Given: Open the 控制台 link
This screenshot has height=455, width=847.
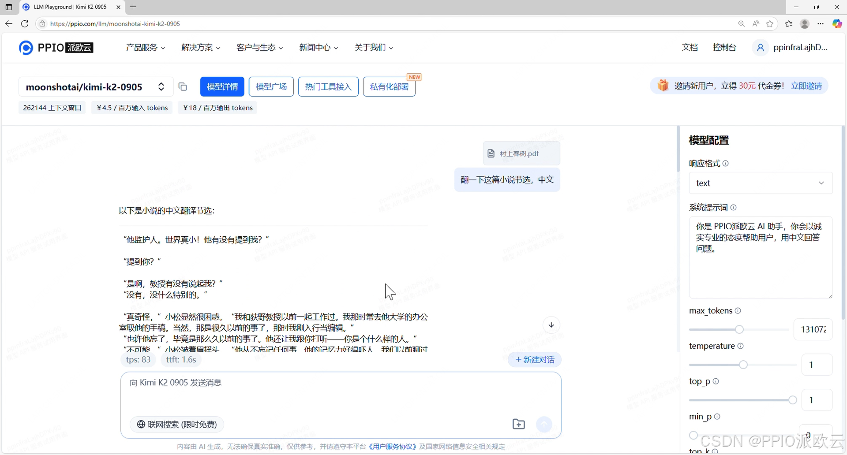Looking at the screenshot, I should (724, 48).
